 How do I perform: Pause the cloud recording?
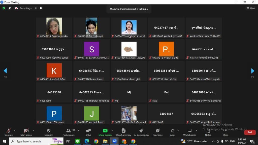pyautogui.click(x=36, y=8)
